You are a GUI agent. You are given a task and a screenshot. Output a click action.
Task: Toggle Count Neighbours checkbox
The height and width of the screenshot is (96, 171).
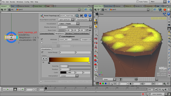click(x=60, y=36)
